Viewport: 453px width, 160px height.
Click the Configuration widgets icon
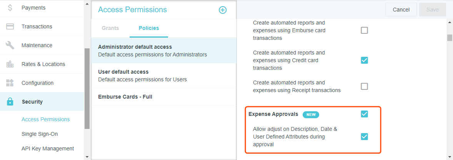point(10,83)
